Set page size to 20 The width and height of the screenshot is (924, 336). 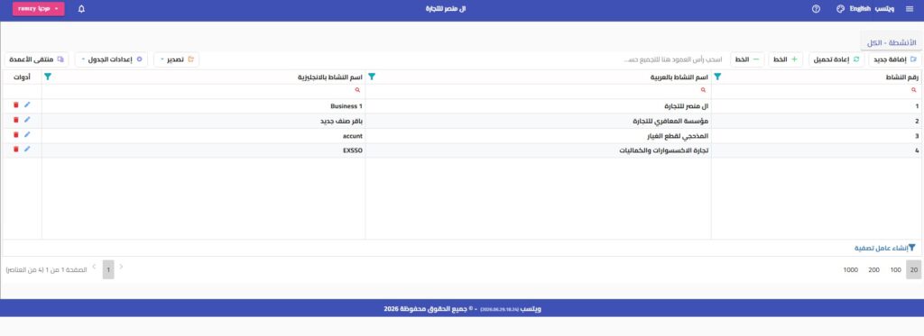coord(913,269)
